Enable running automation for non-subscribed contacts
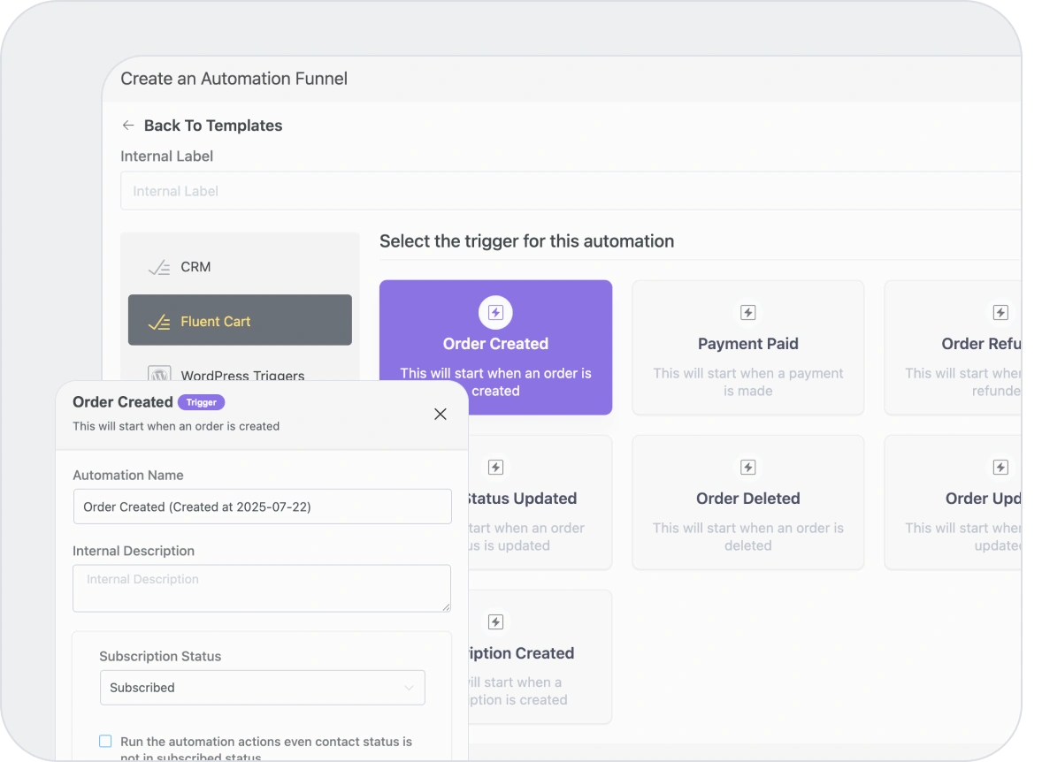 105,741
